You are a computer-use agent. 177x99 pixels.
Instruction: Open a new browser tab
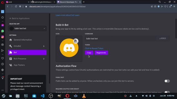pyautogui.click(x=84, y=2)
